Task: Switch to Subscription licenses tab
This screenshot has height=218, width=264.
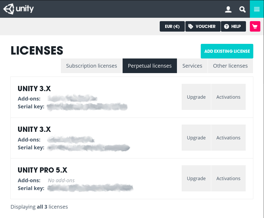Action: (91, 66)
